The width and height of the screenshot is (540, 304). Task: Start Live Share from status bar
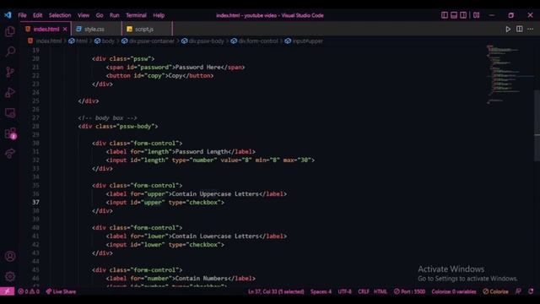(x=61, y=291)
